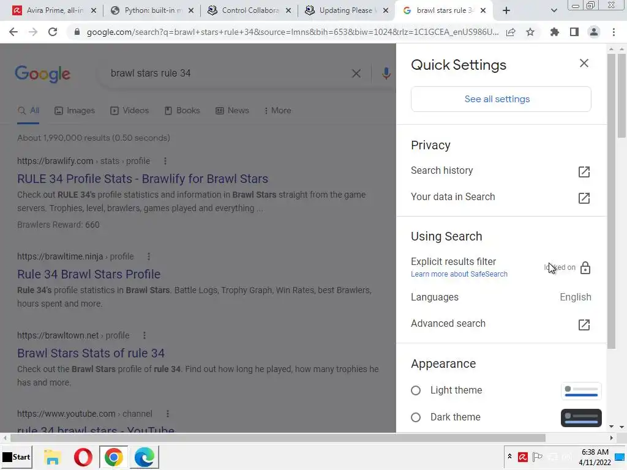The image size is (627, 470).
Task: Toggle Chrome side panel icon
Action: (574, 32)
